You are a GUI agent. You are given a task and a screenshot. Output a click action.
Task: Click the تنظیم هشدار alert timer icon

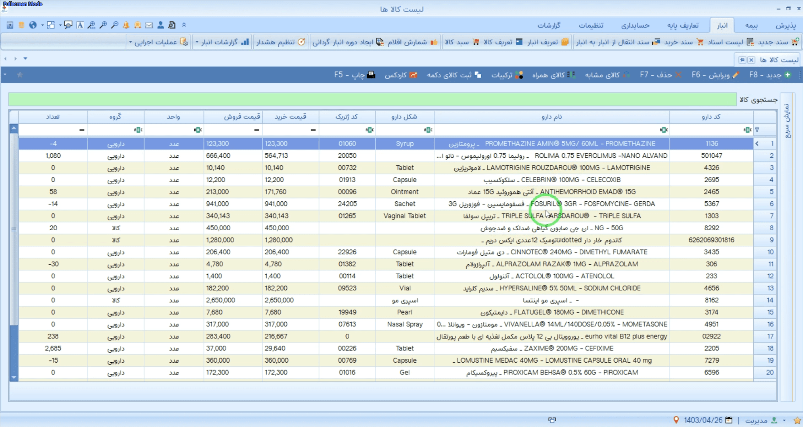301,41
